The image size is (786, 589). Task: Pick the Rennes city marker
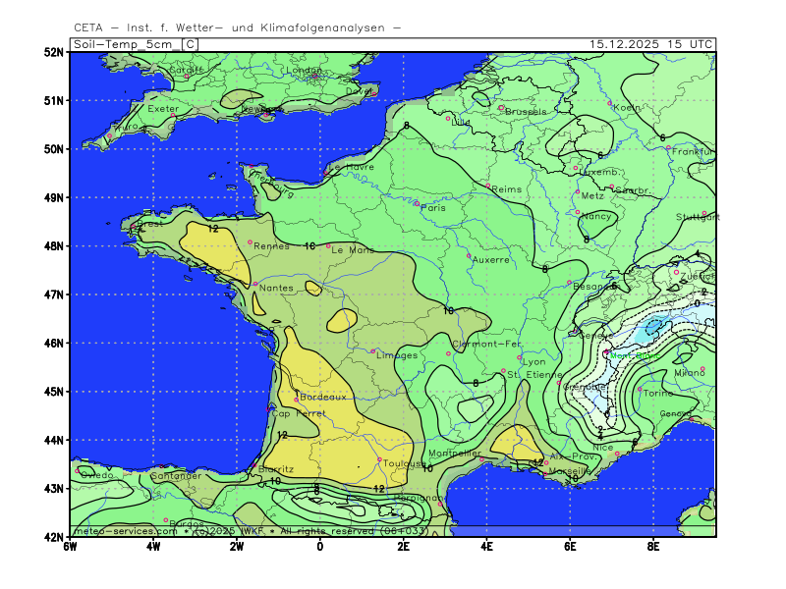coord(251,241)
